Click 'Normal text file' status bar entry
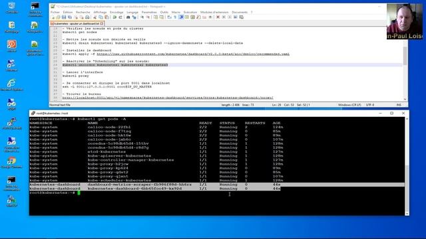The height and width of the screenshot is (239, 426). 60,105
